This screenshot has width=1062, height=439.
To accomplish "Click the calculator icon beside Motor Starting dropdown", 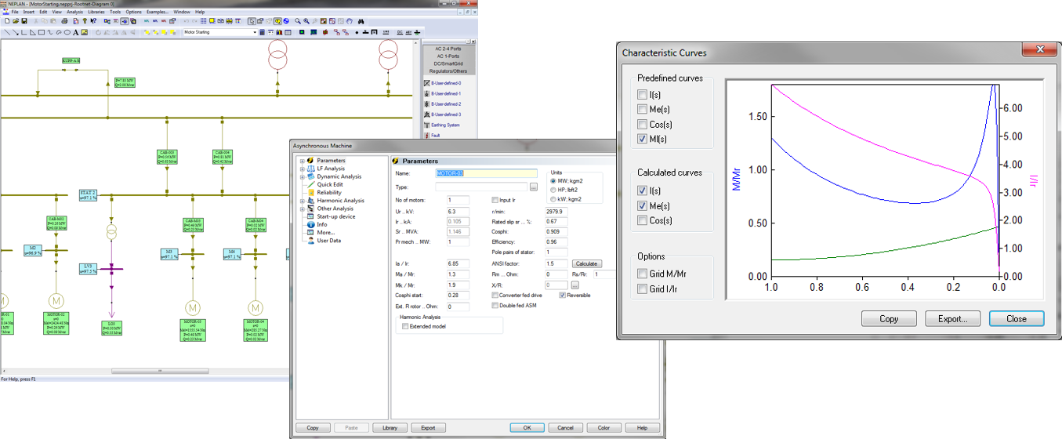I will (262, 32).
